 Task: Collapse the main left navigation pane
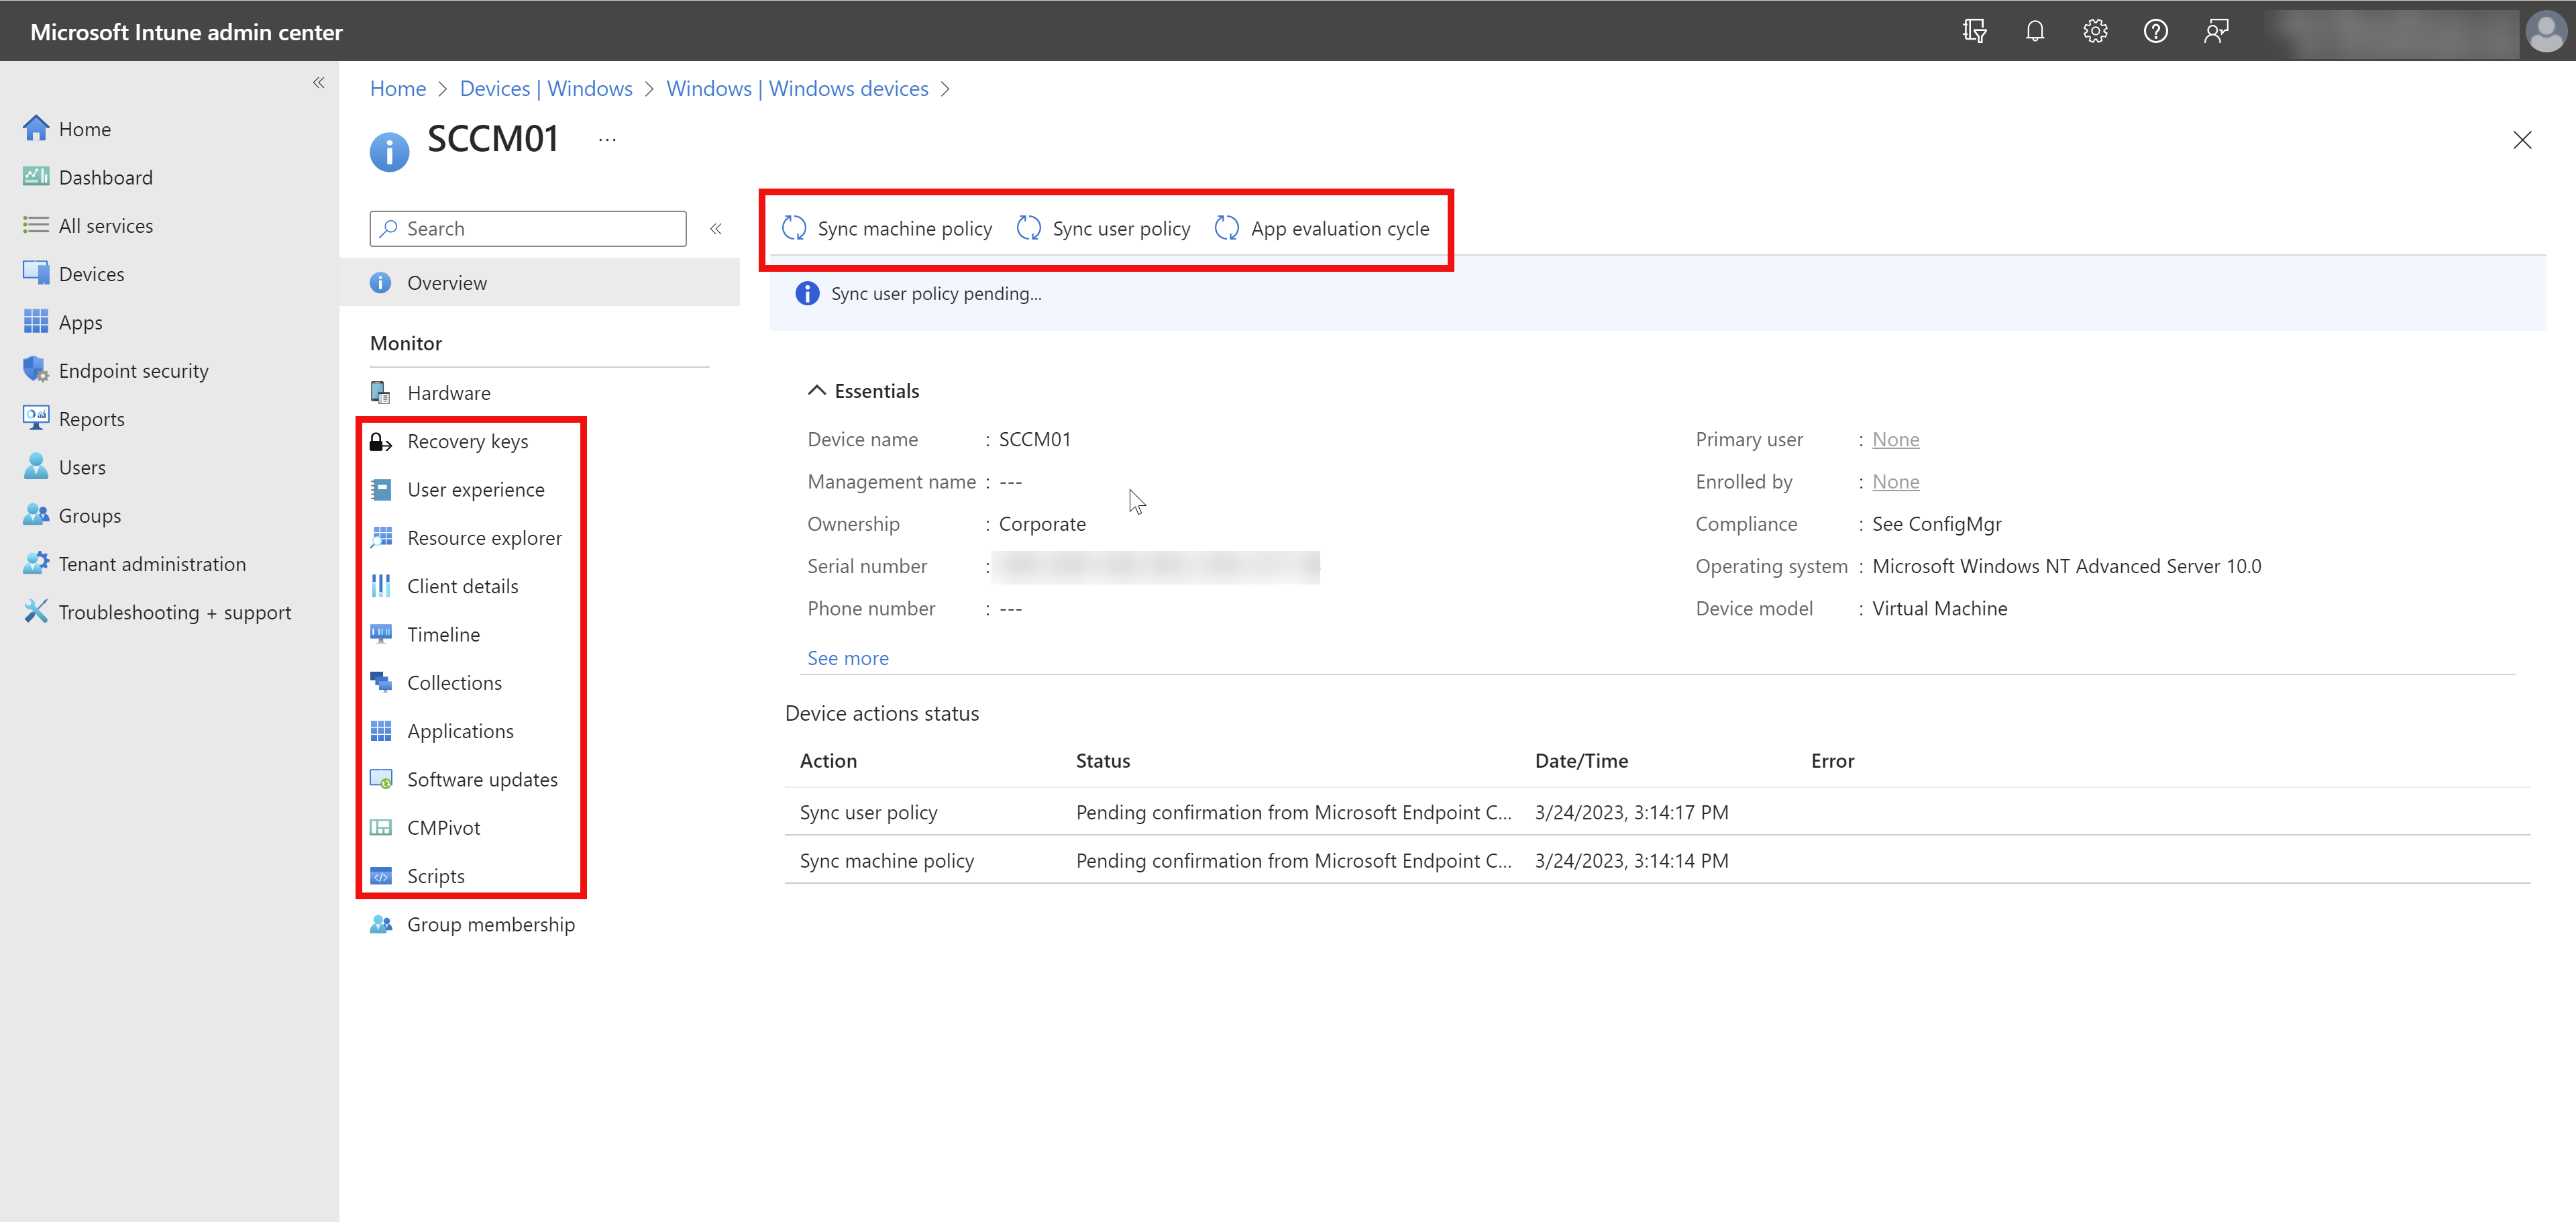click(318, 83)
